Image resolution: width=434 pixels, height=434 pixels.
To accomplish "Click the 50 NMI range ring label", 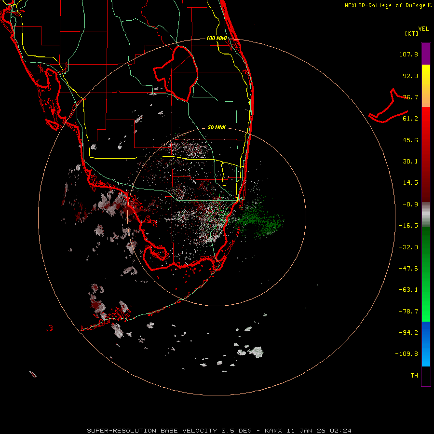I will (x=217, y=128).
